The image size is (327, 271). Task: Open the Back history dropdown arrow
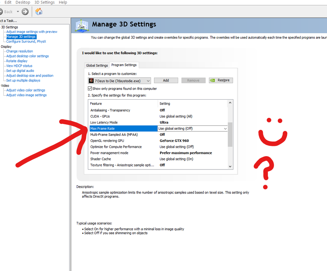(x=18, y=12)
